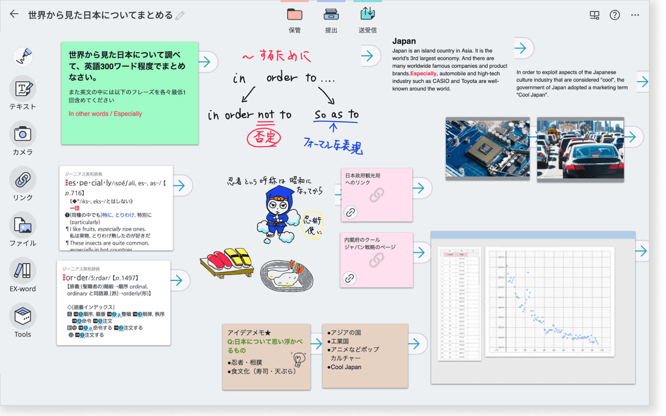The width and height of the screenshot is (666, 416).
Task: Edit note title with pencil icon
Action: tap(180, 16)
